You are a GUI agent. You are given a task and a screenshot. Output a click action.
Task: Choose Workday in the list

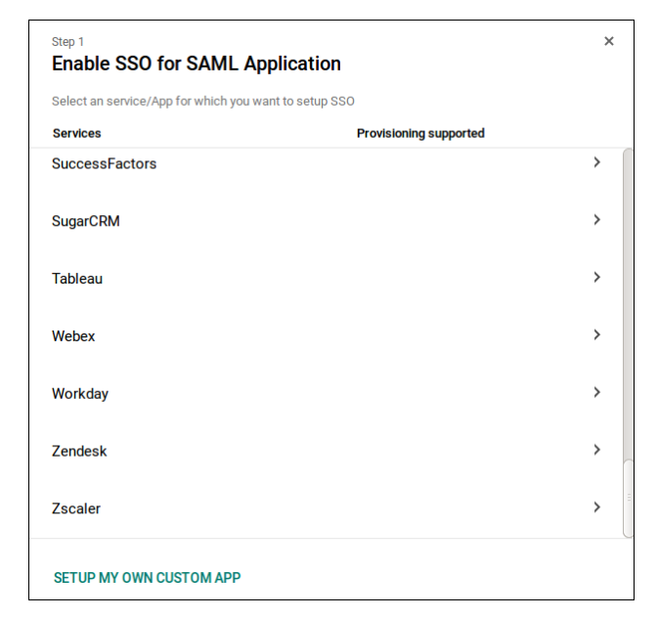(80, 394)
